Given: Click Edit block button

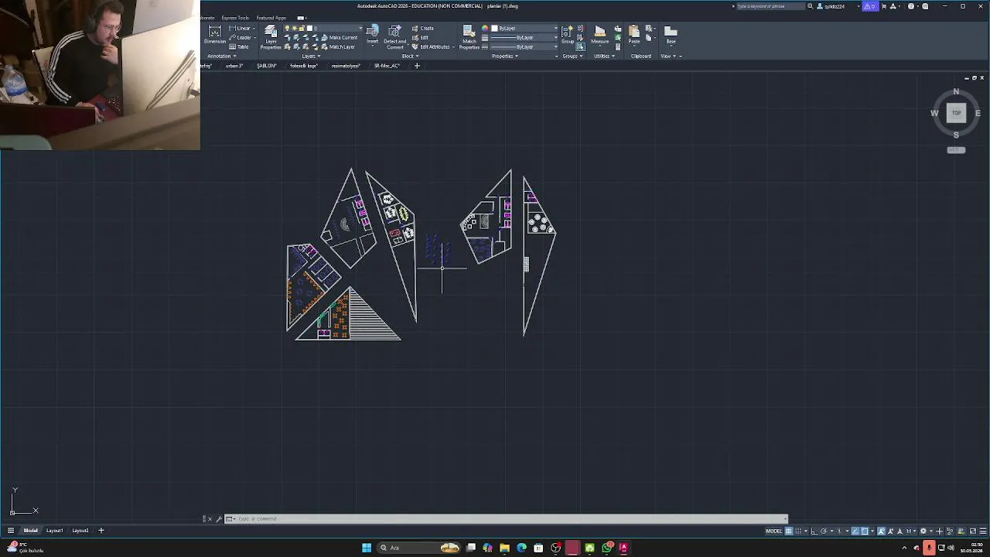Looking at the screenshot, I should pyautogui.click(x=420, y=37).
